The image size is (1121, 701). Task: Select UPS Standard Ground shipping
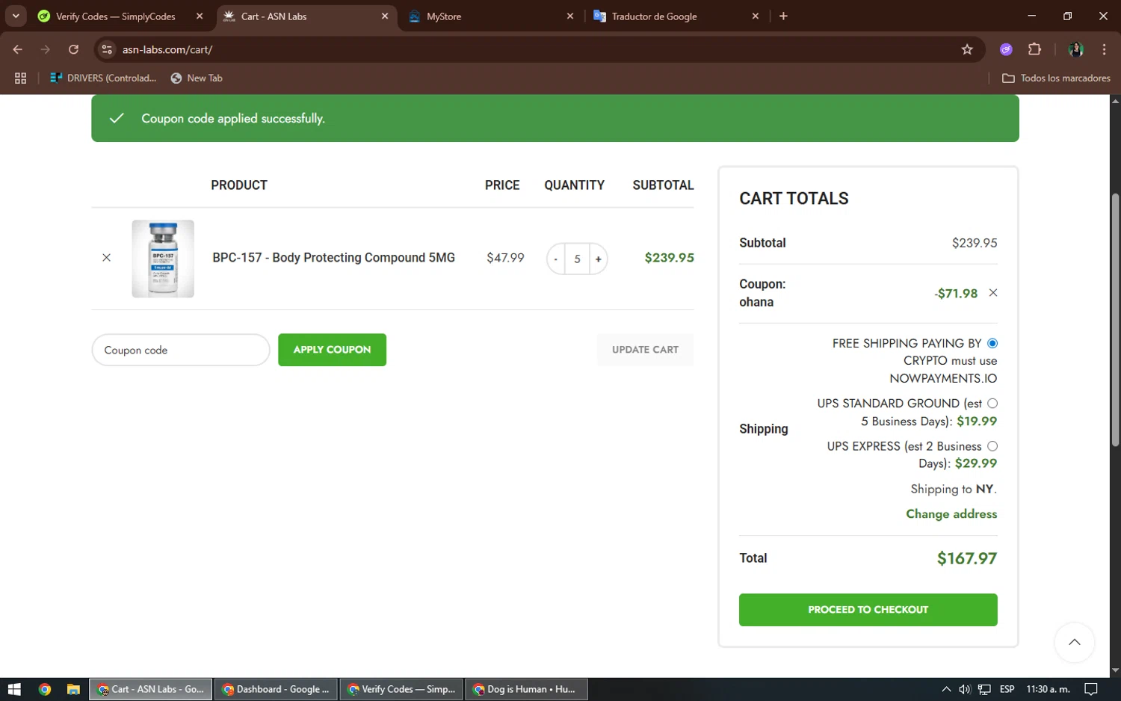point(992,404)
